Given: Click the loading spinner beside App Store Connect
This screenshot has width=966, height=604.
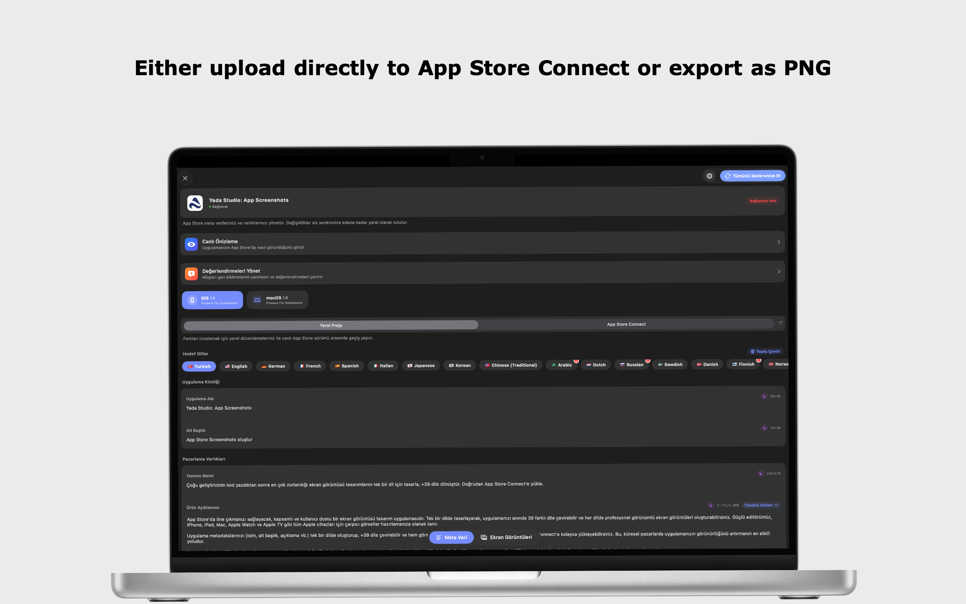Looking at the screenshot, I should tap(780, 323).
